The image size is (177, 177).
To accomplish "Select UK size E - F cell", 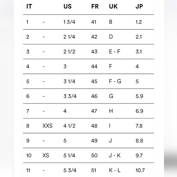I will click(x=114, y=52).
